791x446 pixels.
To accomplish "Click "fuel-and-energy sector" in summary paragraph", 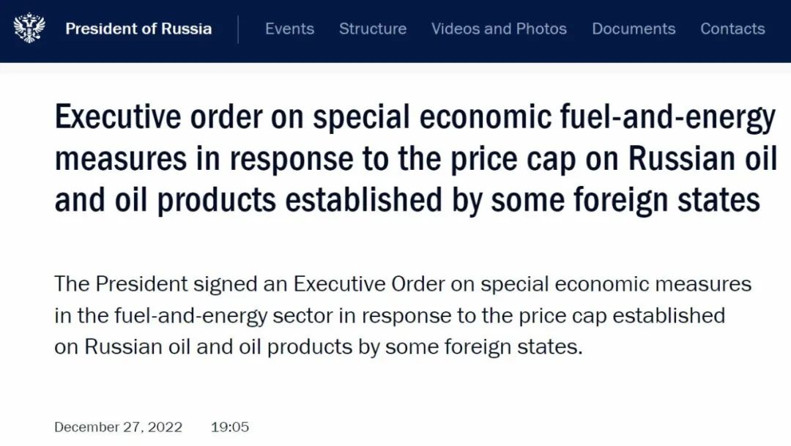I will (x=223, y=316).
